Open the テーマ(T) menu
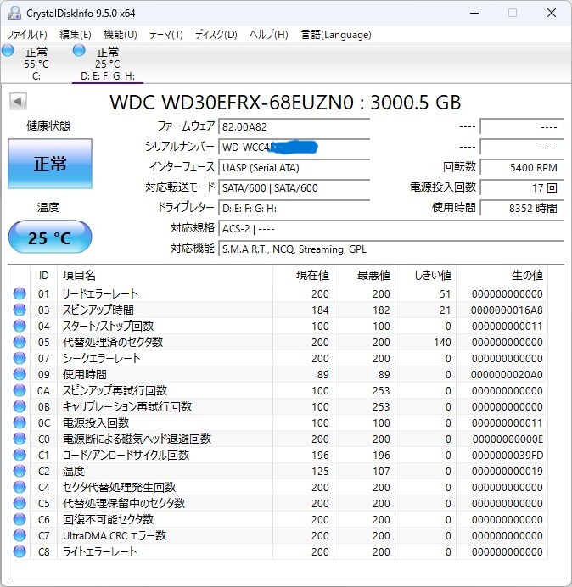 coord(166,35)
